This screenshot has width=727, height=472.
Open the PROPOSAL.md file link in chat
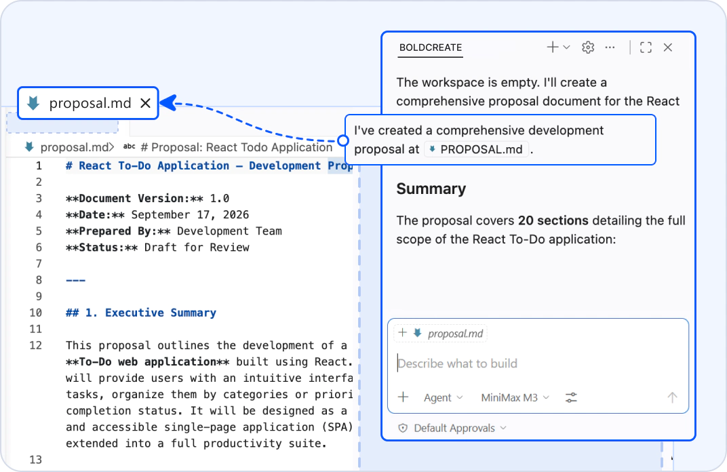pos(477,149)
